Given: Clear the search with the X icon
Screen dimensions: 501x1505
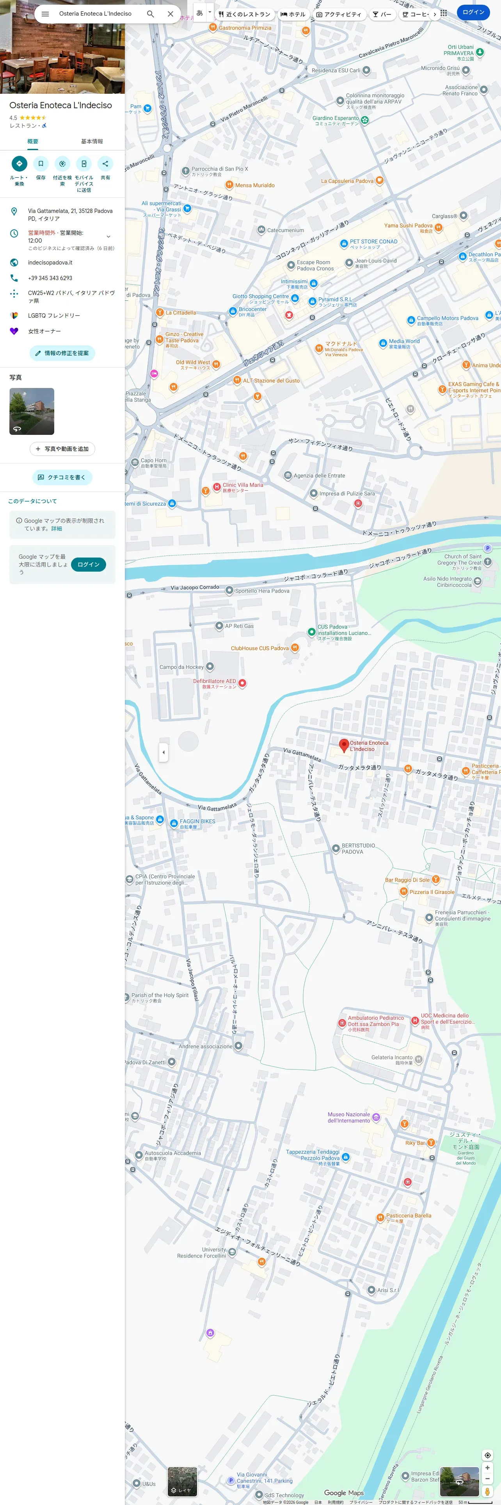Looking at the screenshot, I should (170, 14).
